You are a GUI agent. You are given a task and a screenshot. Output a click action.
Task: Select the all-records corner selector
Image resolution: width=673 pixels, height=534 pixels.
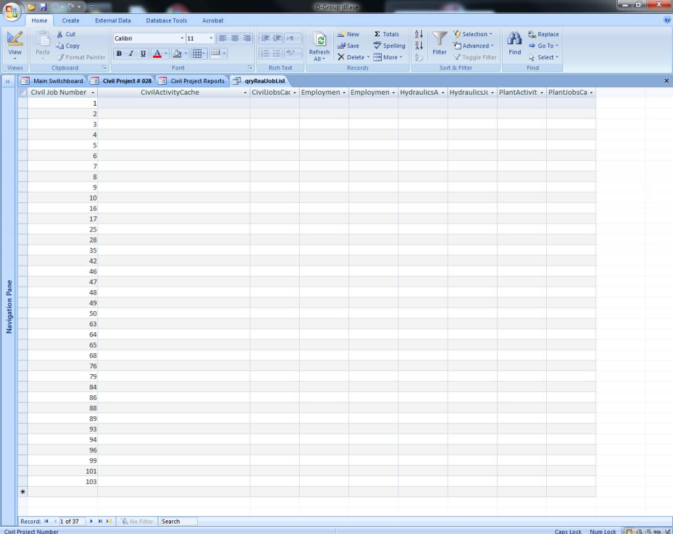23,92
